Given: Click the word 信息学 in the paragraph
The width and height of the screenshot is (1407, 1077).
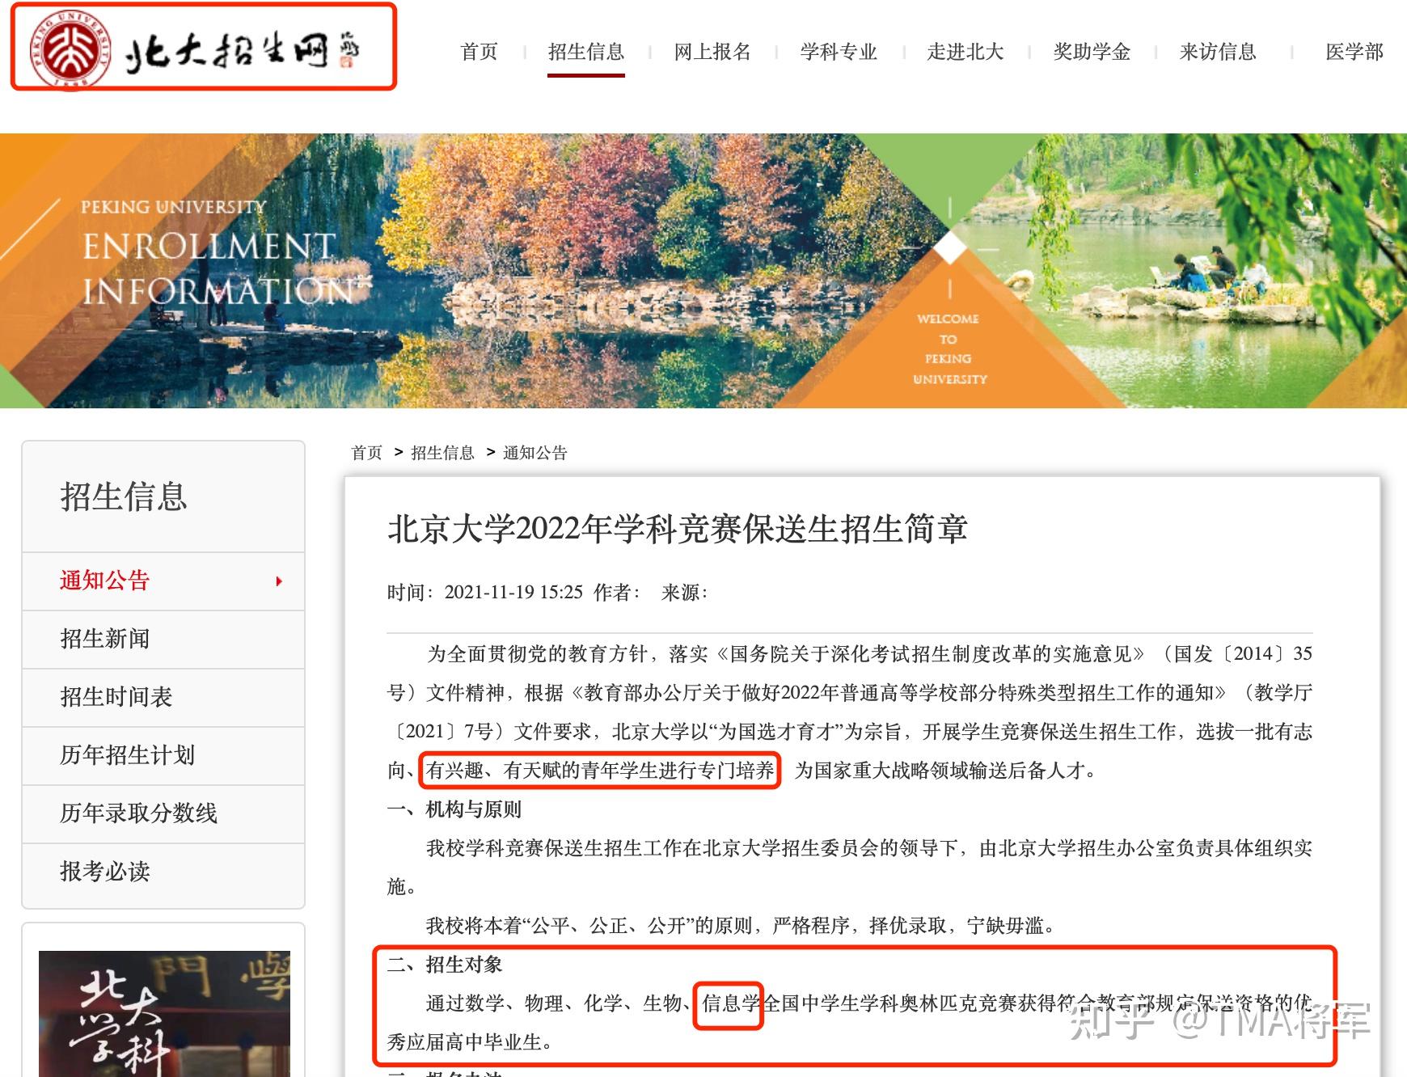Looking at the screenshot, I should pos(731,1003).
